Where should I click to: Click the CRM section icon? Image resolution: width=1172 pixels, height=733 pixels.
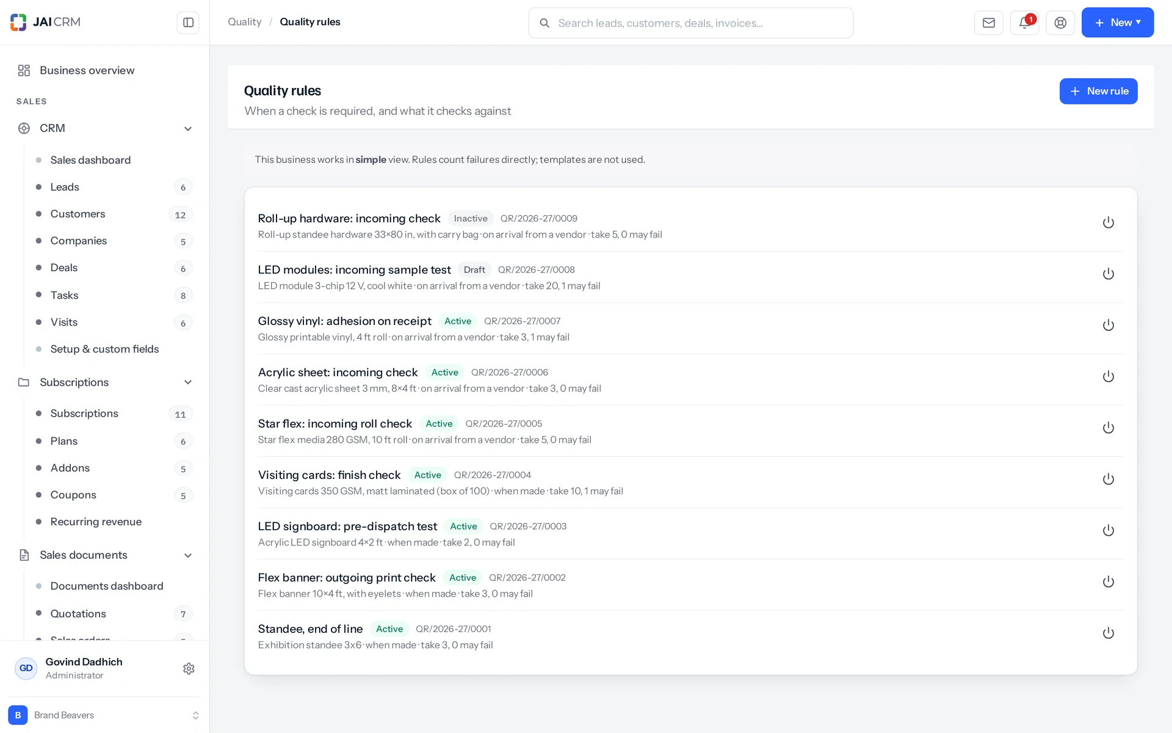tap(24, 128)
